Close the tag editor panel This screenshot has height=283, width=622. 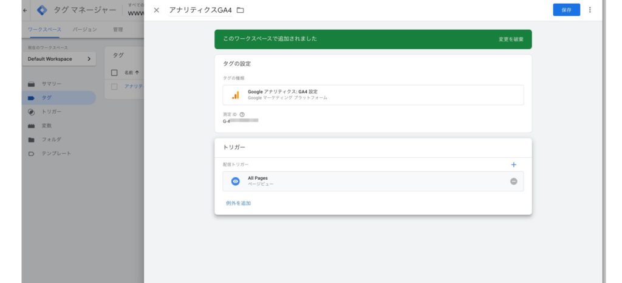156,10
